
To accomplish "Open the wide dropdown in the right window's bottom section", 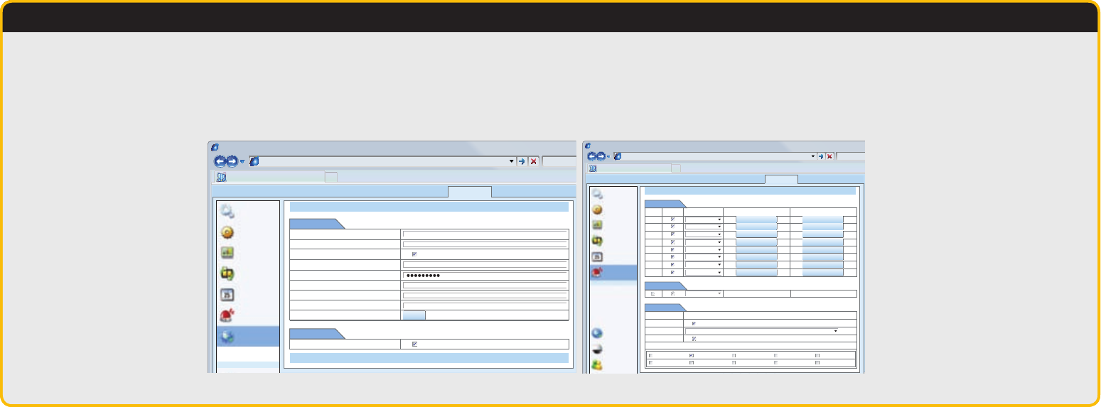I will (762, 330).
